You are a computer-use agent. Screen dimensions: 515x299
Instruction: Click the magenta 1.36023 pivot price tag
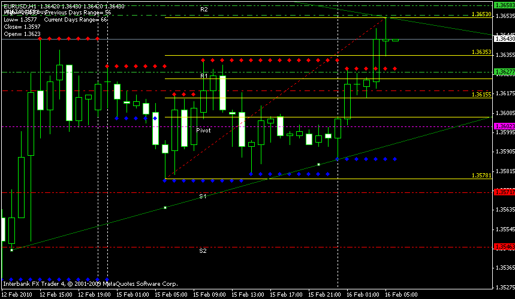point(504,126)
